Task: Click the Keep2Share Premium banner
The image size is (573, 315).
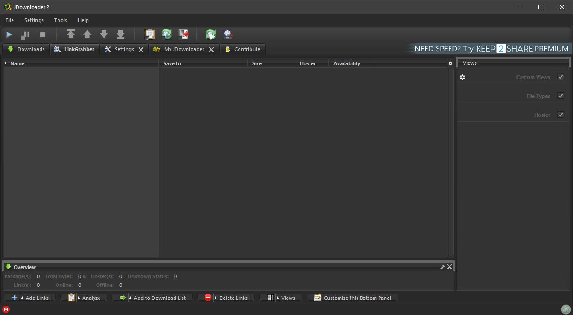Action: tap(489, 49)
